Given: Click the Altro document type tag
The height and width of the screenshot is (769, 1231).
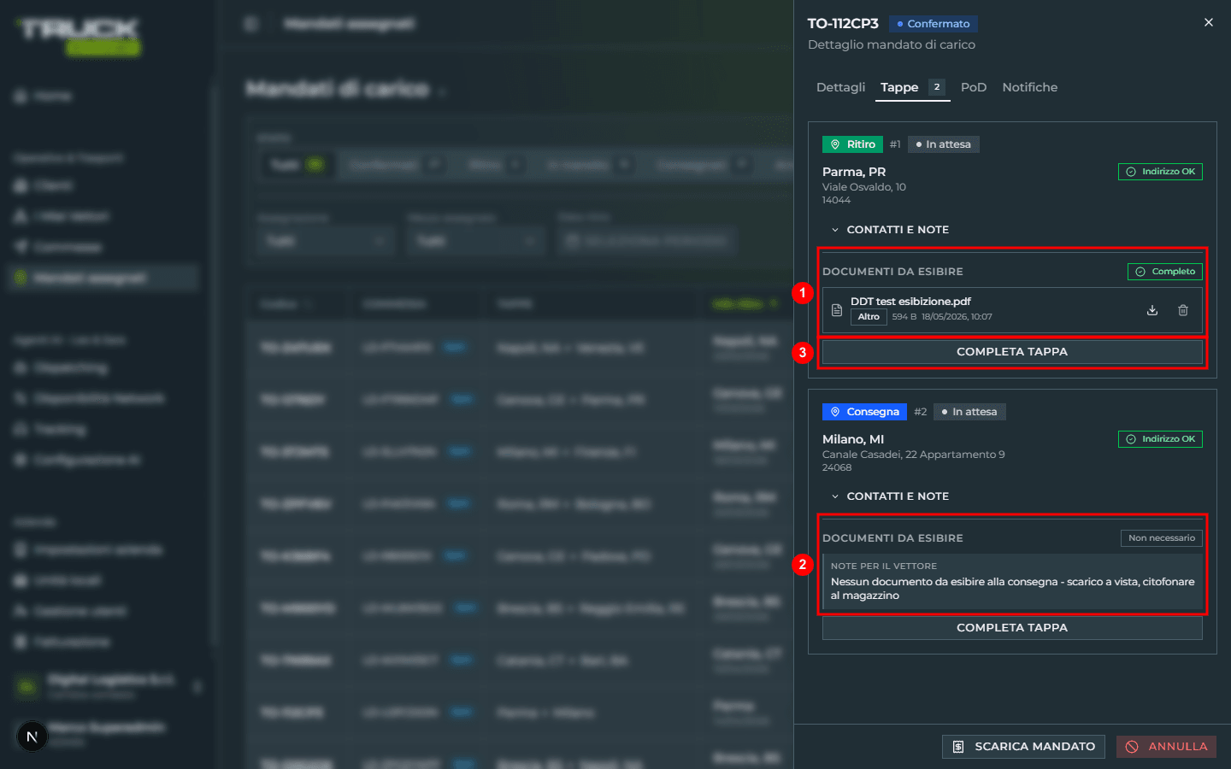Looking at the screenshot, I should (x=869, y=317).
